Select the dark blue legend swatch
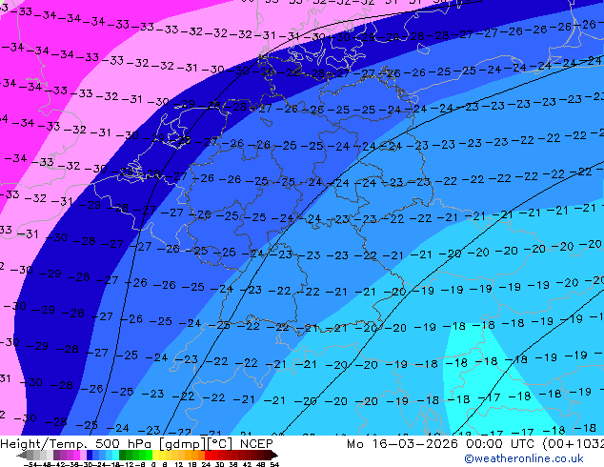The width and height of the screenshot is (604, 467). 90,455
